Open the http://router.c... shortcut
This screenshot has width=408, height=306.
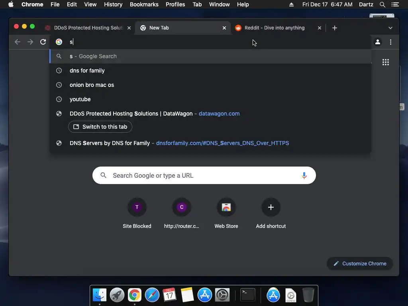(x=182, y=213)
